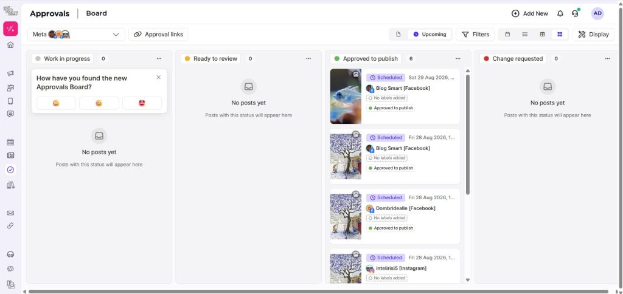Open the news feed icon in sidebar
The height and width of the screenshot is (294, 623).
tap(11, 156)
